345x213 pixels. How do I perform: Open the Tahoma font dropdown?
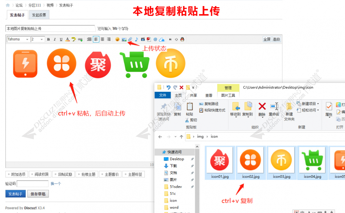pyautogui.click(x=19, y=39)
